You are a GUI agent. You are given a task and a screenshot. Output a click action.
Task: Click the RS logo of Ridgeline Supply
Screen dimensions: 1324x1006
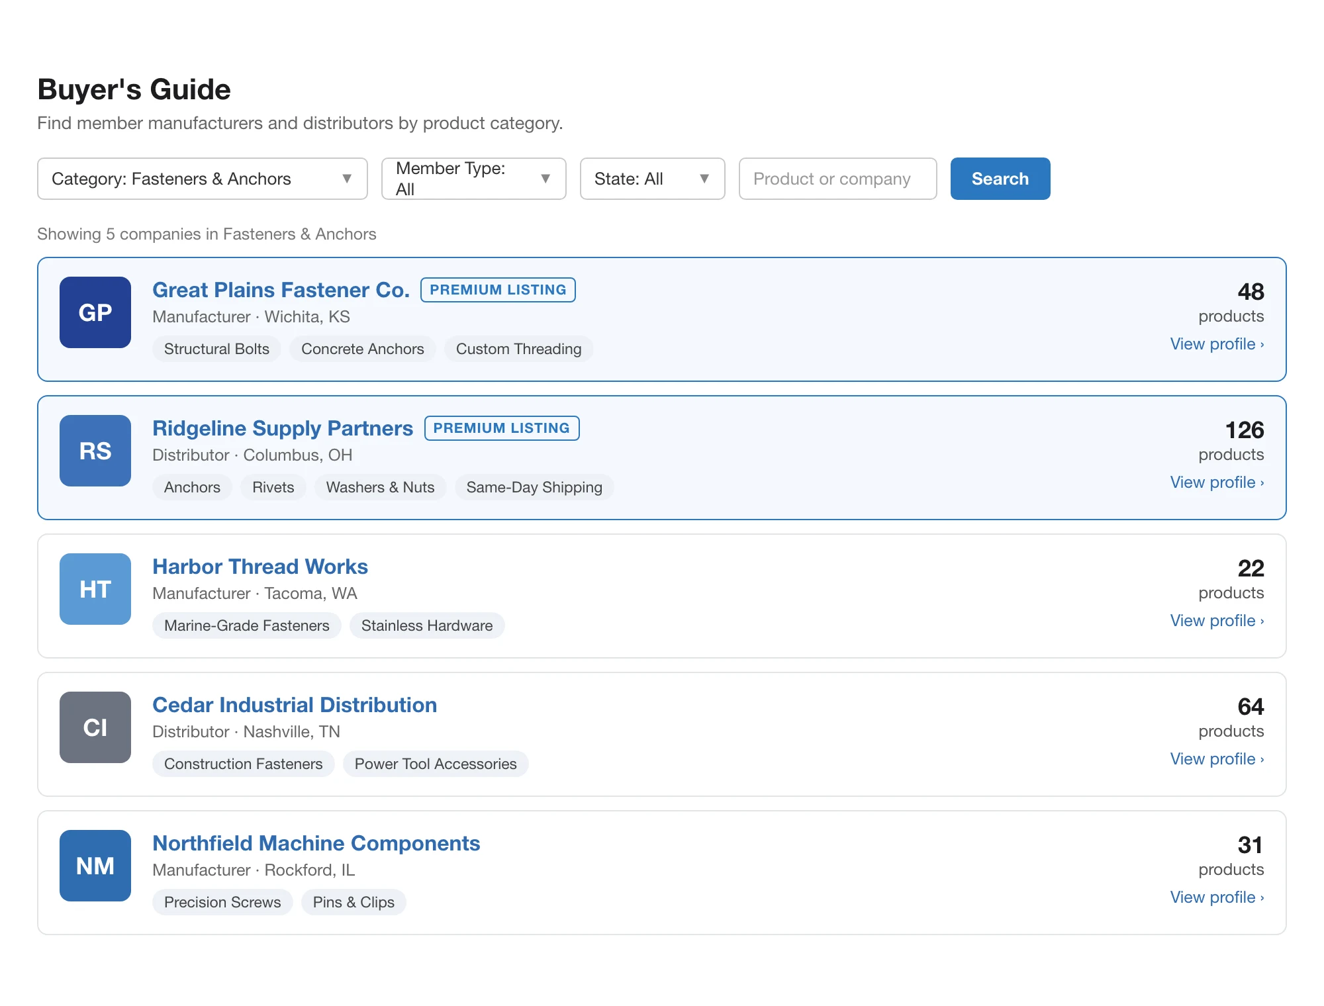[x=95, y=451]
